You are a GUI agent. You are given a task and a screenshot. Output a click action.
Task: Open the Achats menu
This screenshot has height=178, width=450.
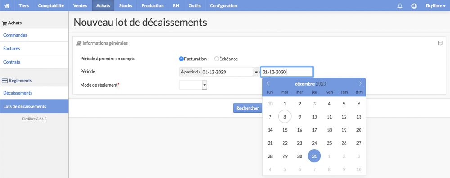[x=103, y=5]
